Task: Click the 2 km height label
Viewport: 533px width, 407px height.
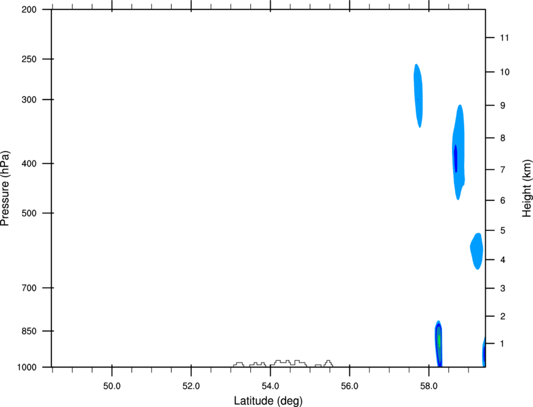Action: pyautogui.click(x=503, y=316)
